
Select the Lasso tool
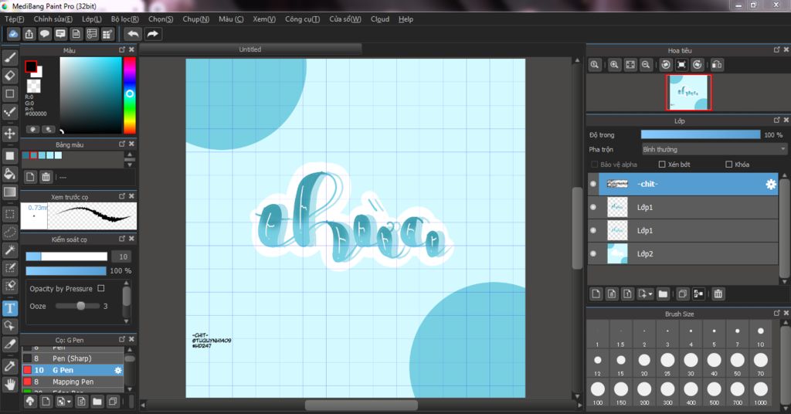coord(10,232)
